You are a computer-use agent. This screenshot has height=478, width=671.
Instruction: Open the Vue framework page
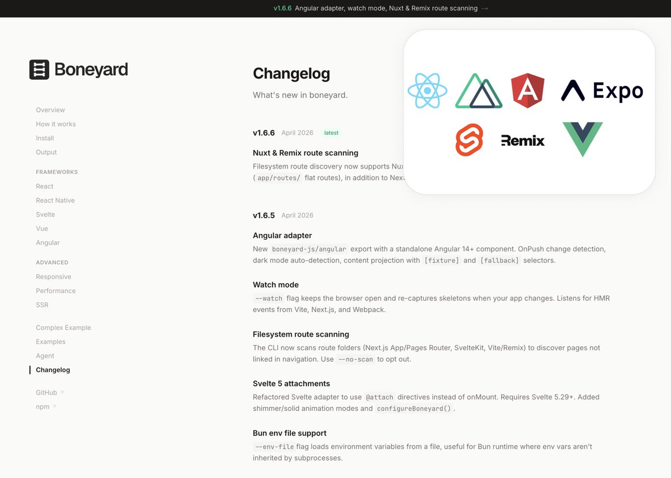[42, 228]
